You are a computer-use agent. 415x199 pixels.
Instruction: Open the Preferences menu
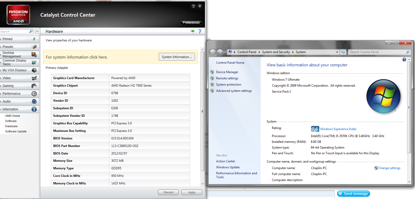tap(191, 23)
